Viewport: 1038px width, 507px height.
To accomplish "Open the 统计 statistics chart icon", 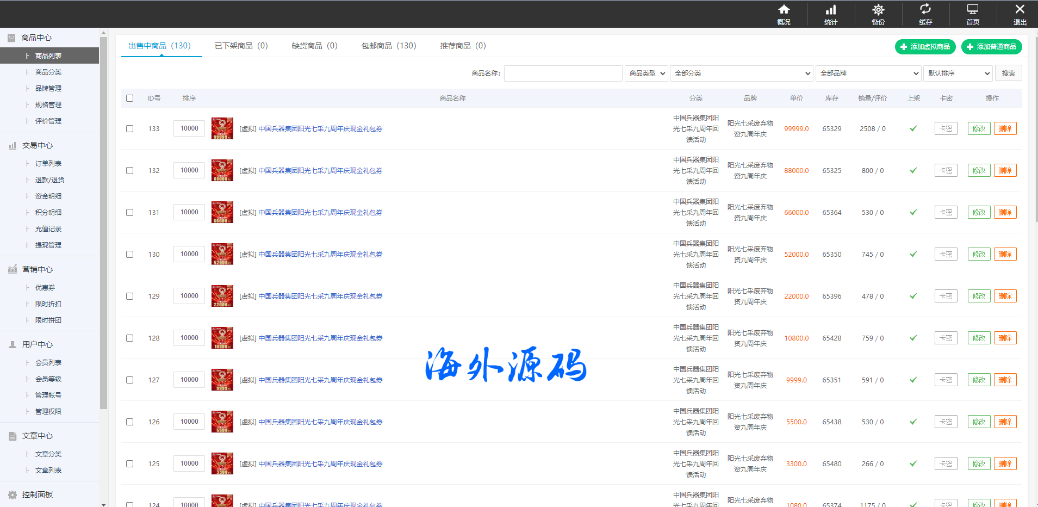I will click(831, 10).
